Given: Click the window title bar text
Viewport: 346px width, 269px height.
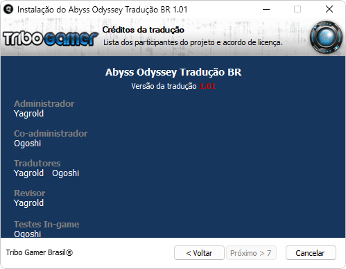Looking at the screenshot, I should [x=102, y=10].
